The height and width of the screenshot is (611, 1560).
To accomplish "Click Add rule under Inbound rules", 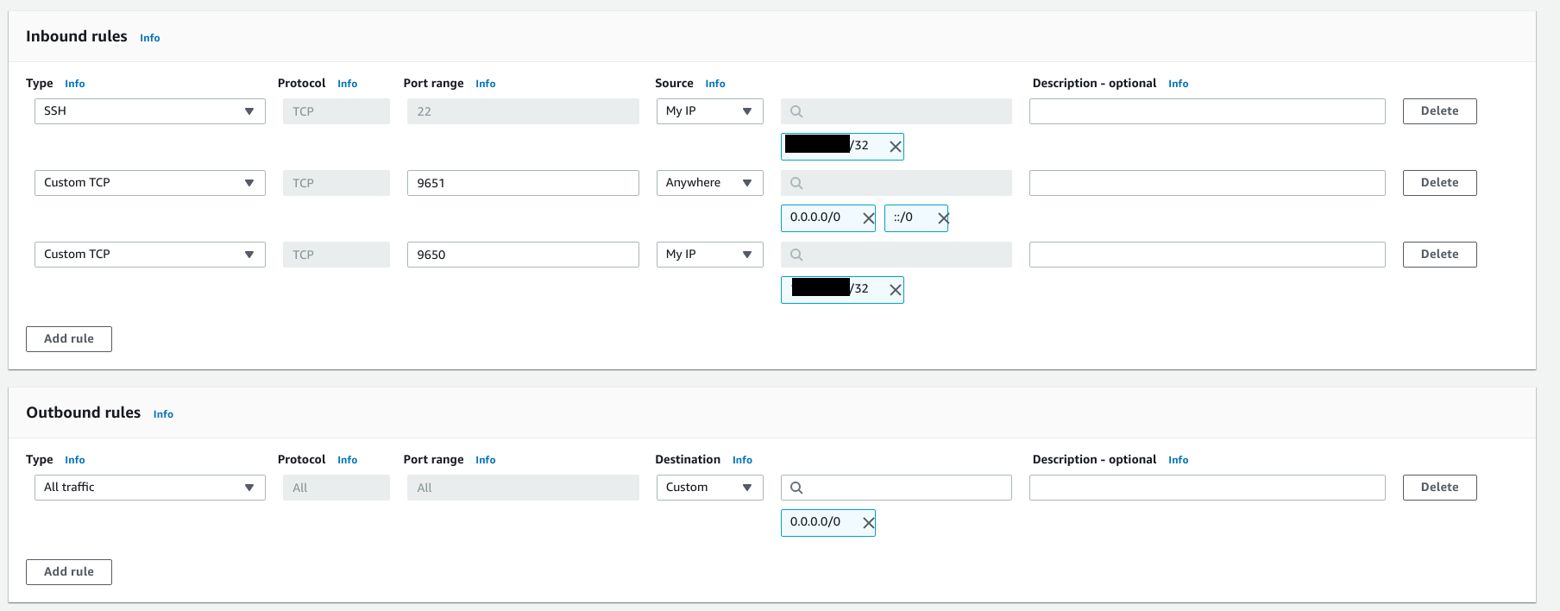I will 69,339.
